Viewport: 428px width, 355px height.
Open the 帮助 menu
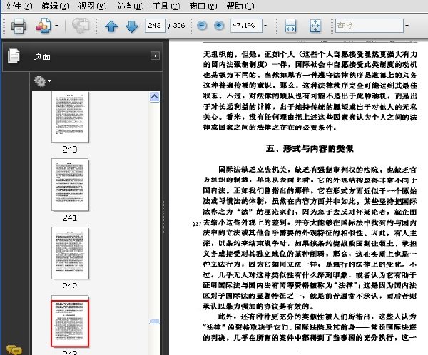(240, 6)
